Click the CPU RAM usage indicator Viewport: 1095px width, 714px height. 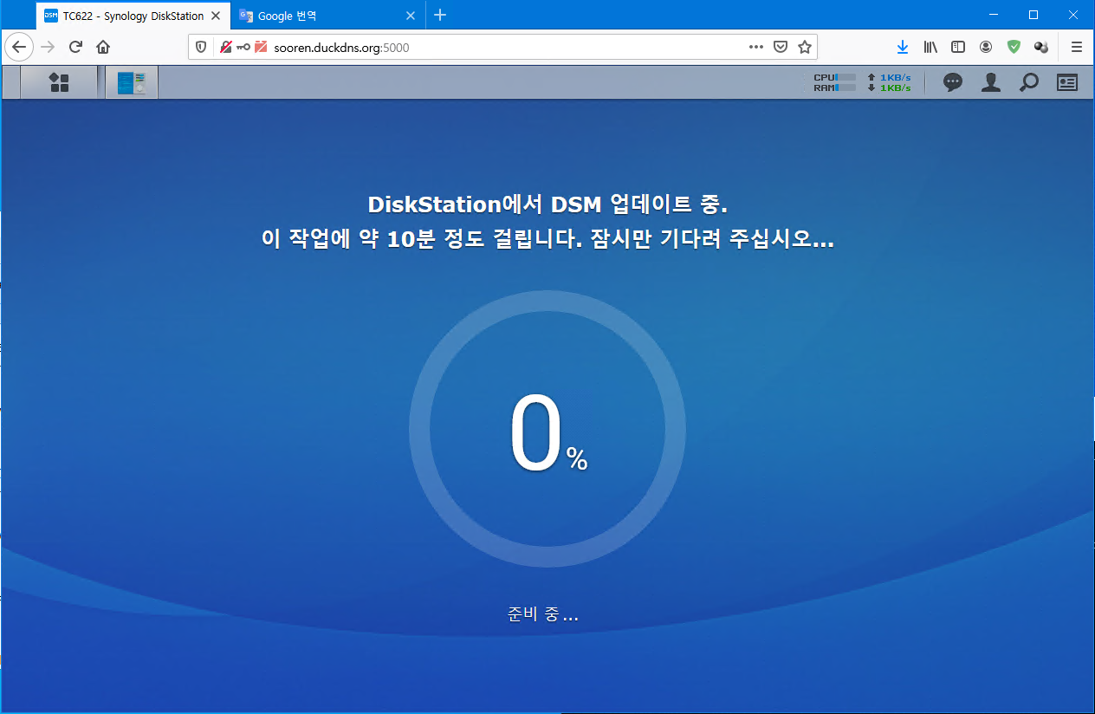834,82
